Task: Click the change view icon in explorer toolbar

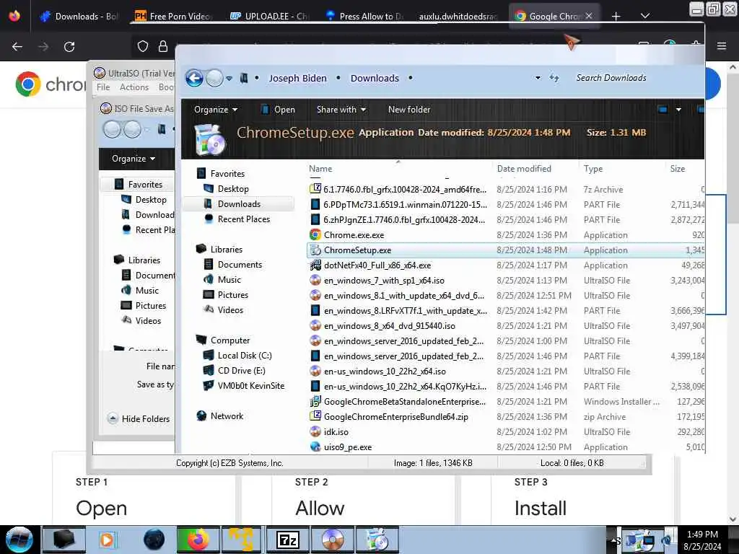Action: pyautogui.click(x=663, y=110)
